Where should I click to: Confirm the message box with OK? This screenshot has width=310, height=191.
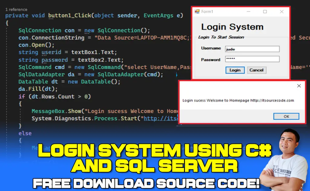click(x=286, y=116)
